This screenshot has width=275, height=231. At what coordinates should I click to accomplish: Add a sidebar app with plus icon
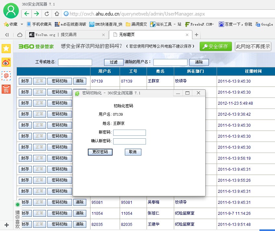(x=6, y=225)
